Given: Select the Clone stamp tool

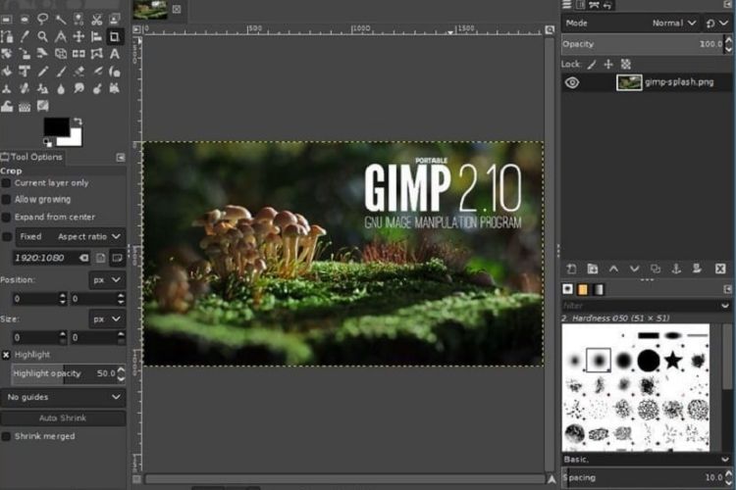Looking at the screenshot, I should click(x=7, y=88).
